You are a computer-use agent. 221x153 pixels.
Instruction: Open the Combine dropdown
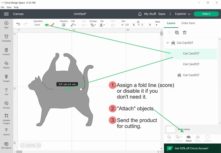coord(178,138)
